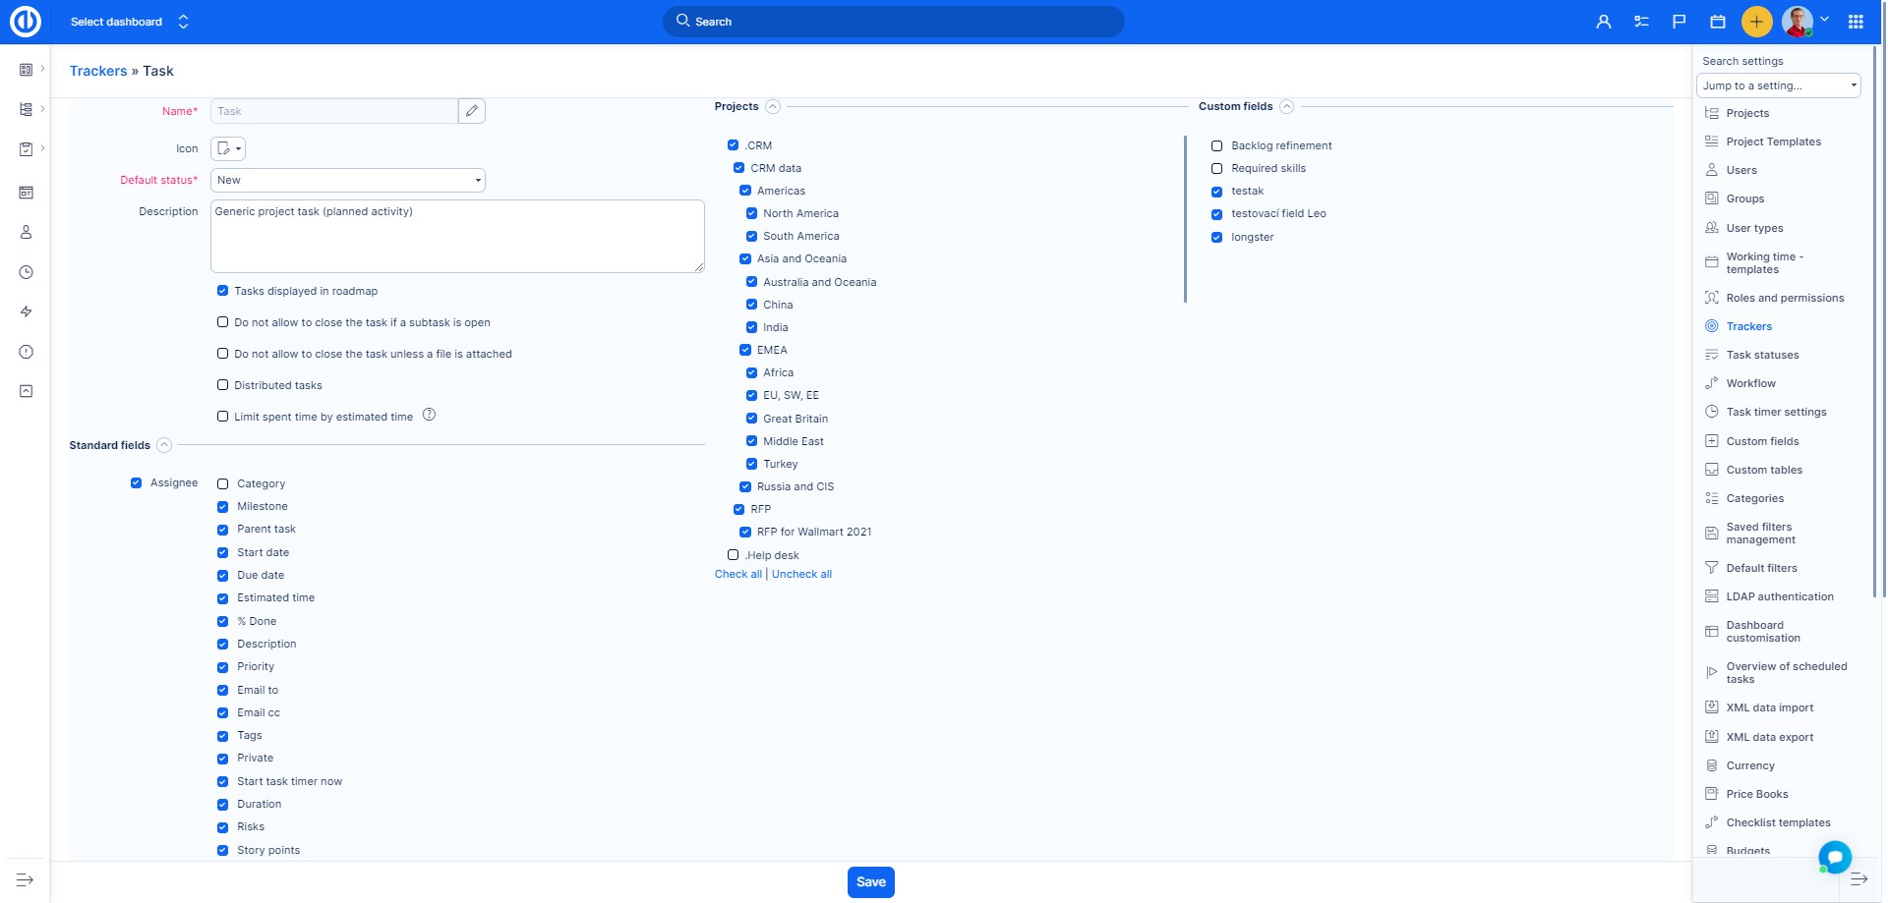
Task: Open the Jump to a setting dropdown
Action: [x=1778, y=85]
